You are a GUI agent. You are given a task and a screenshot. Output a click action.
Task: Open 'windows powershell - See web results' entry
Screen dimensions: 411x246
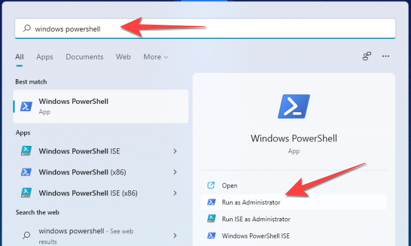(101, 235)
